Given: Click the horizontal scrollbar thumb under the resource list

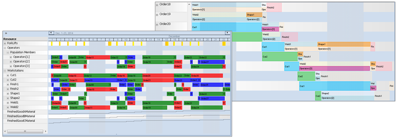Looking at the screenshot, I should coord(25,132).
